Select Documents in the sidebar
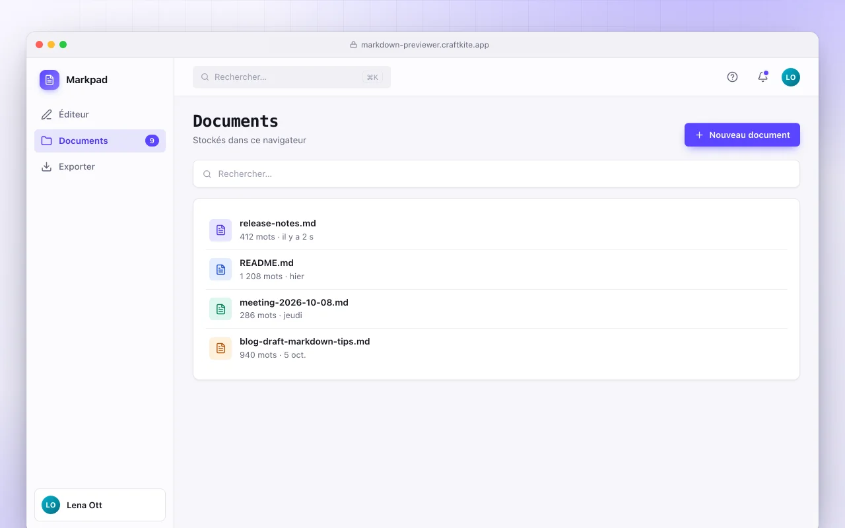 tap(100, 141)
